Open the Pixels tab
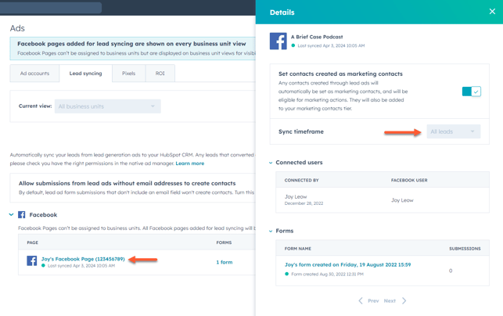The height and width of the screenshot is (316, 503). point(128,74)
